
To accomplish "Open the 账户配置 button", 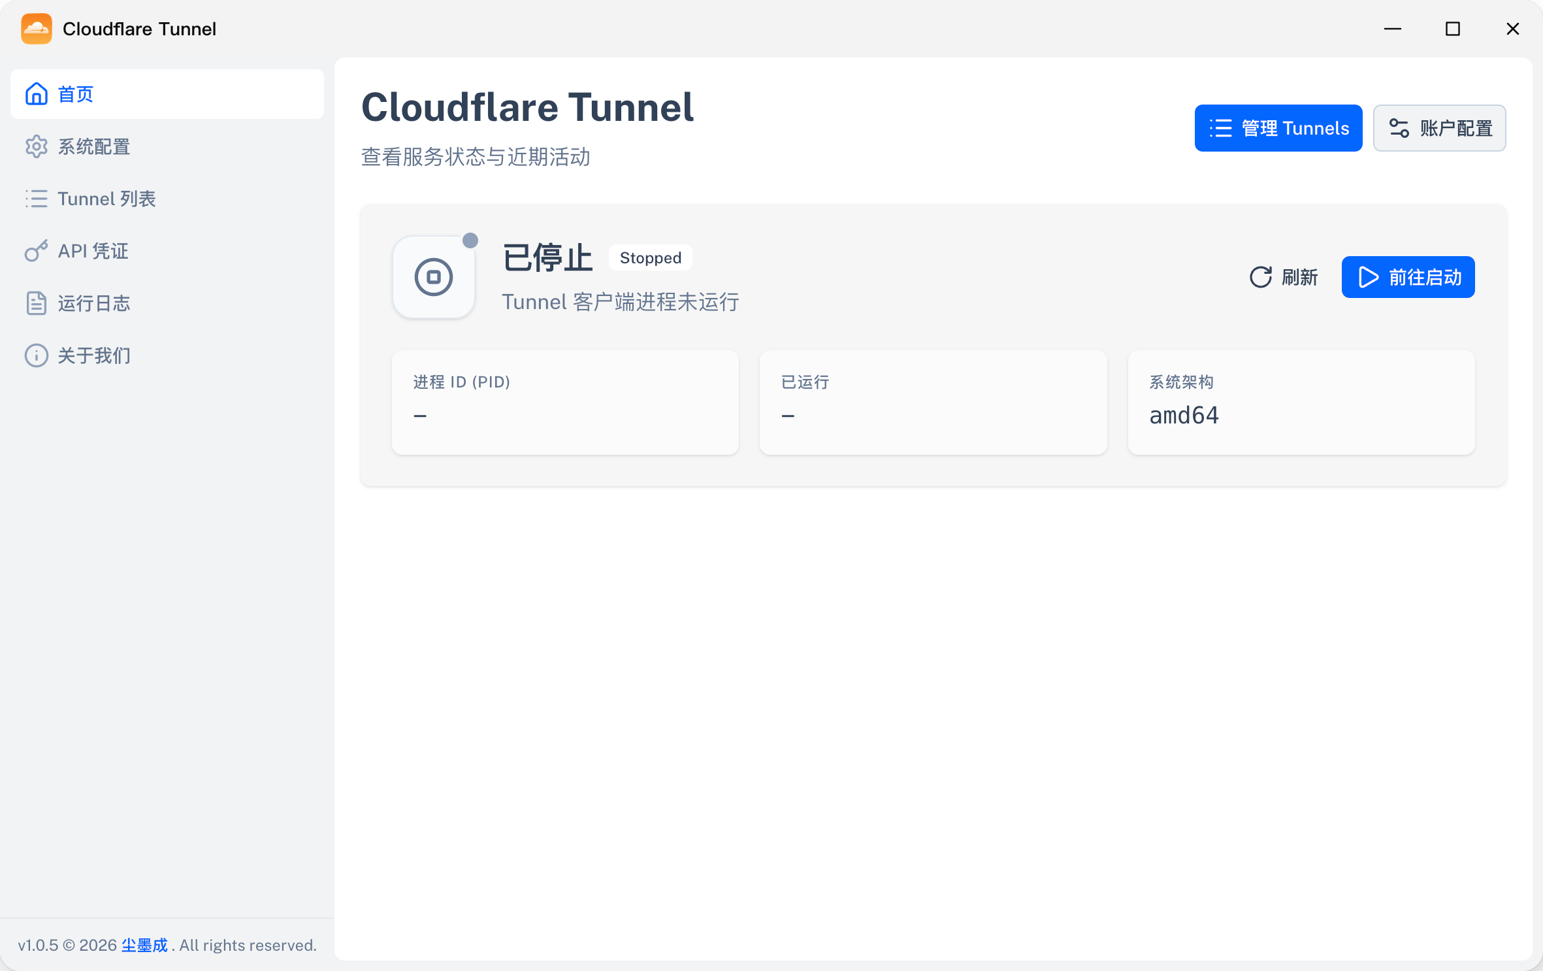I will (x=1439, y=128).
